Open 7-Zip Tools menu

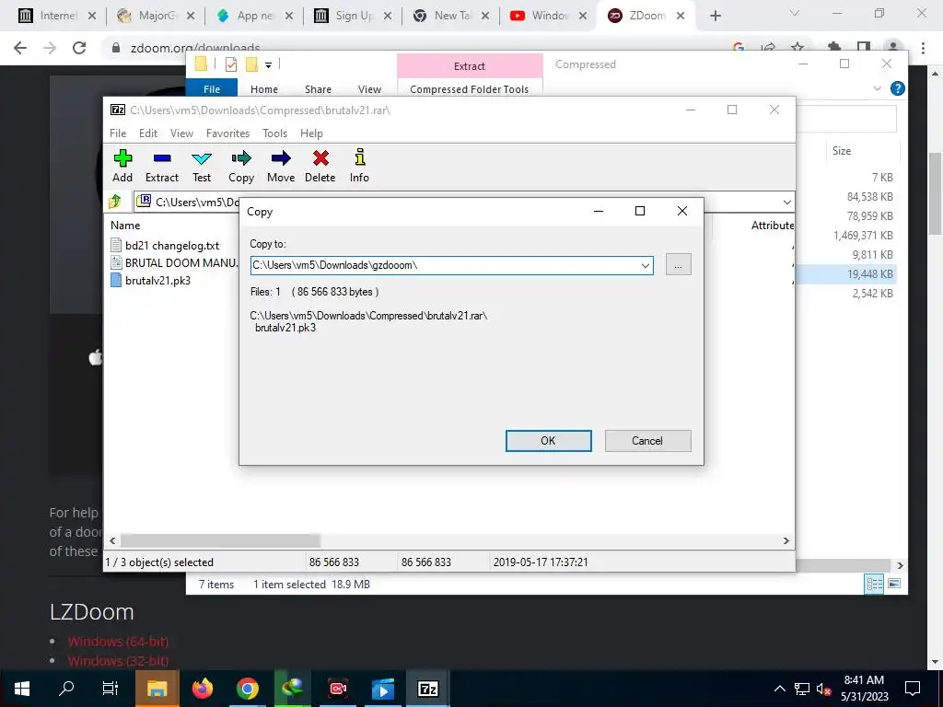(x=274, y=133)
